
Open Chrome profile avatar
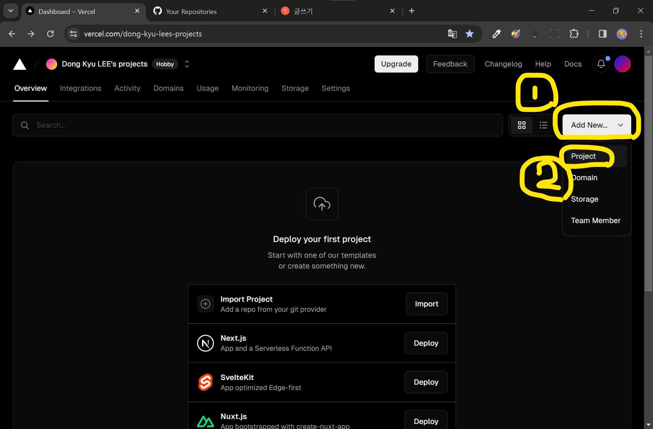[x=622, y=34]
